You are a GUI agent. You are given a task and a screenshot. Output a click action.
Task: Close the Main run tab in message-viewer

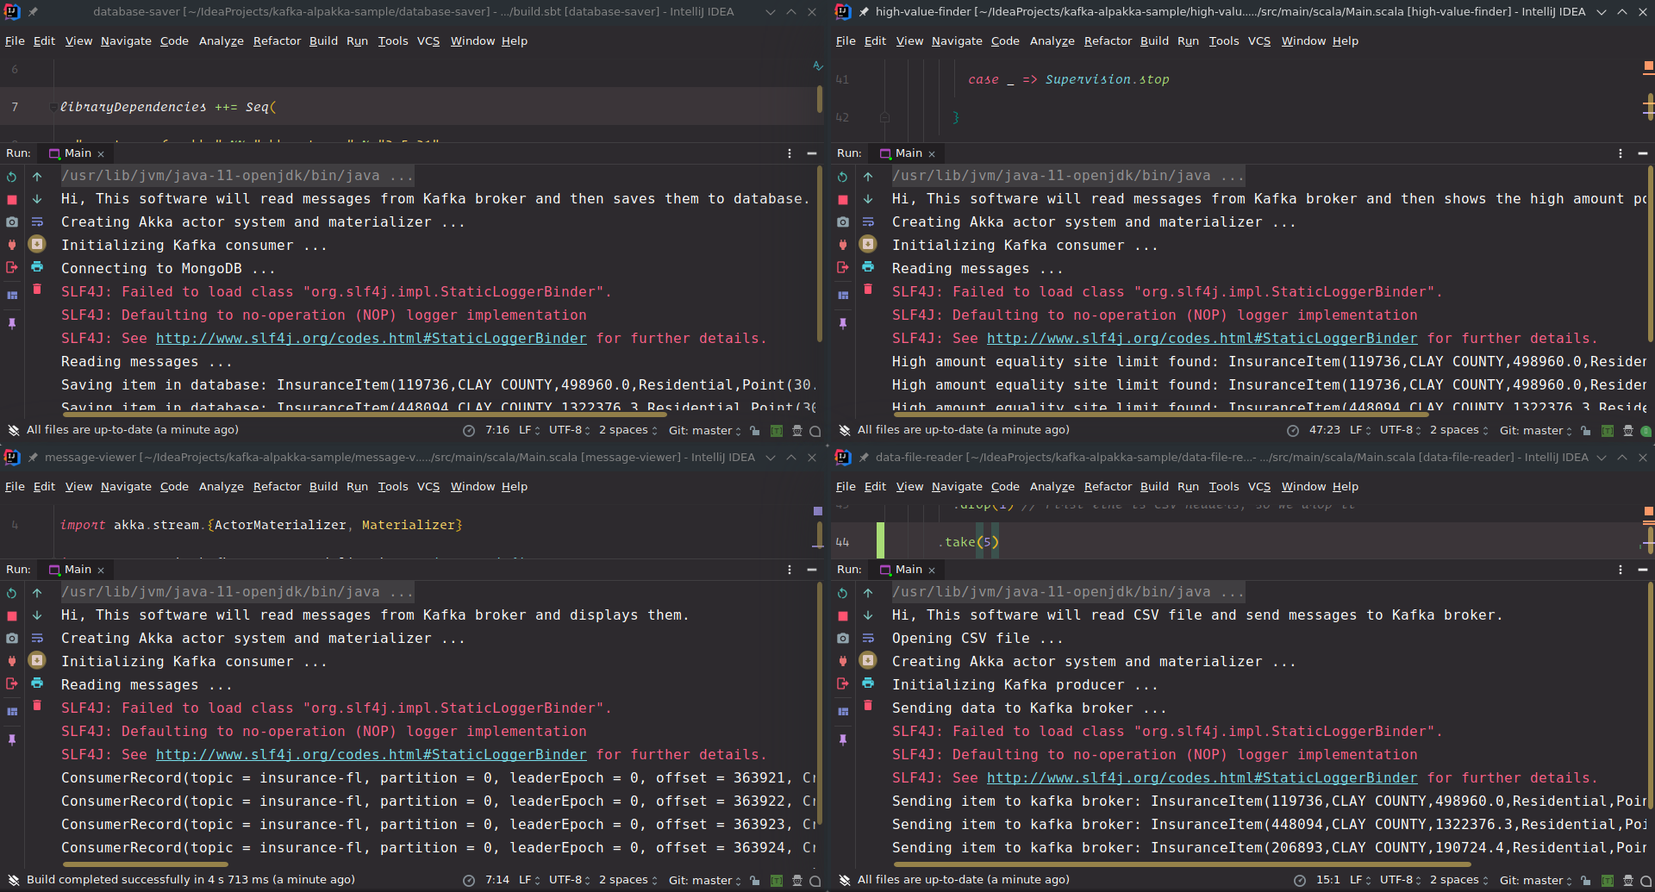point(101,571)
